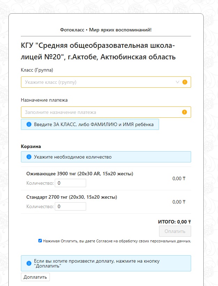Click quantity field for Стандарт 2700 тнг
The height and width of the screenshot is (286, 218).
[70, 206]
